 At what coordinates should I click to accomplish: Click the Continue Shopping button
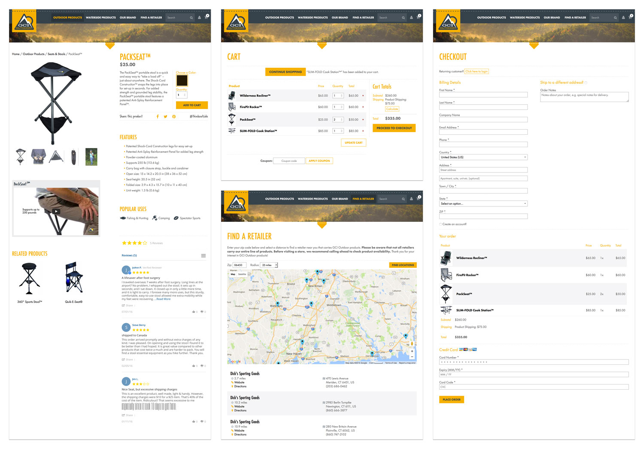[x=286, y=72]
